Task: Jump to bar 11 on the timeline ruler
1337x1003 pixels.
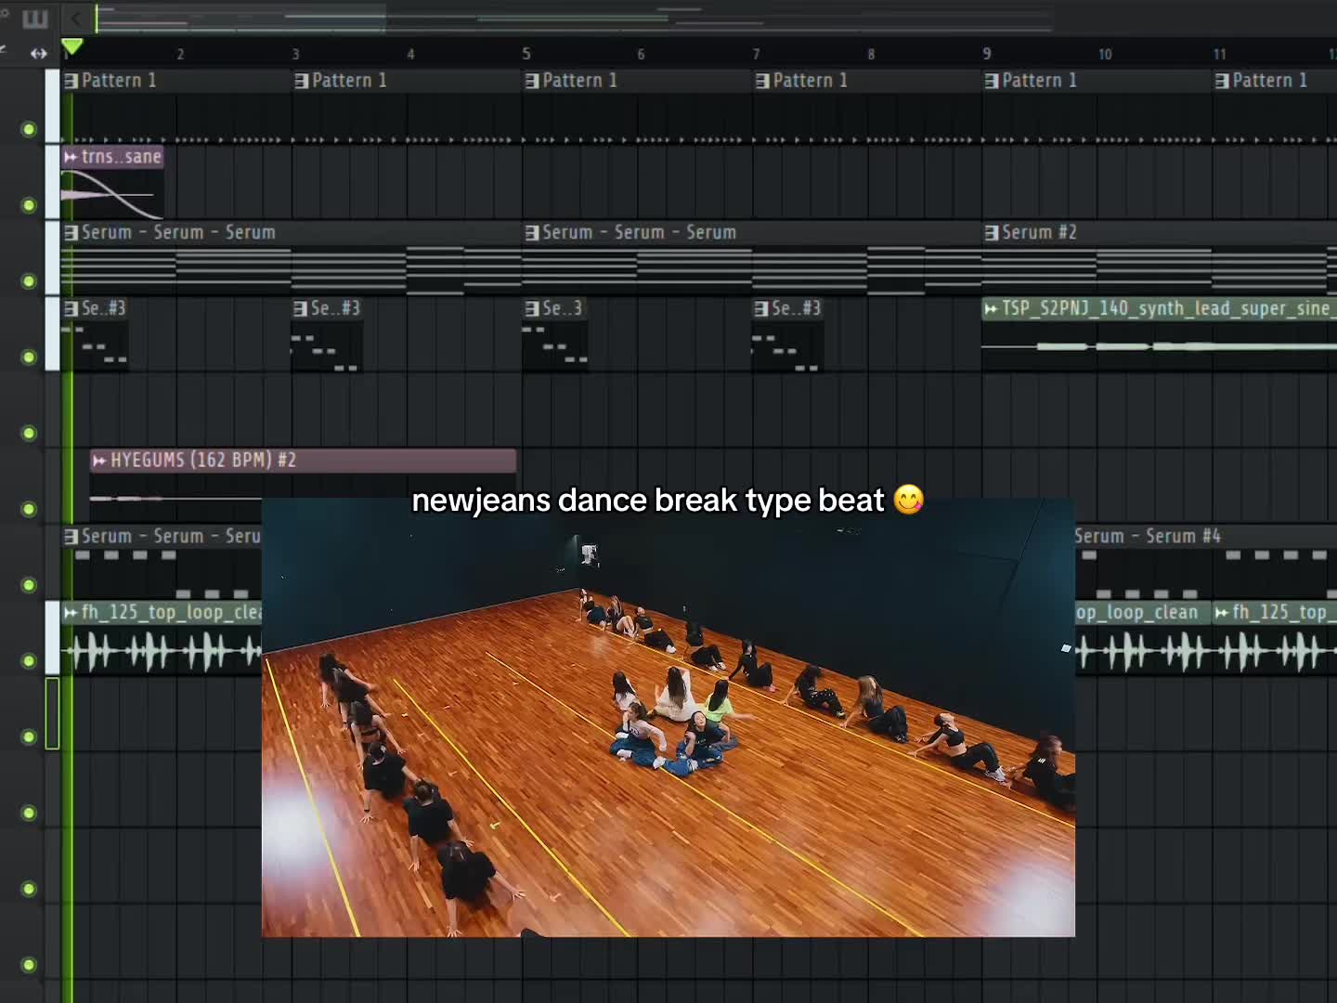Action: [1220, 54]
